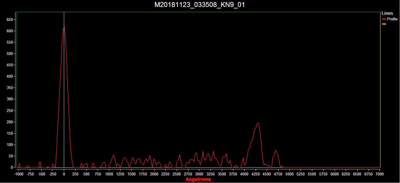Viewport: 400px width, 183px height.
Task: Click the red Profile legend swatch
Action: click(384, 19)
